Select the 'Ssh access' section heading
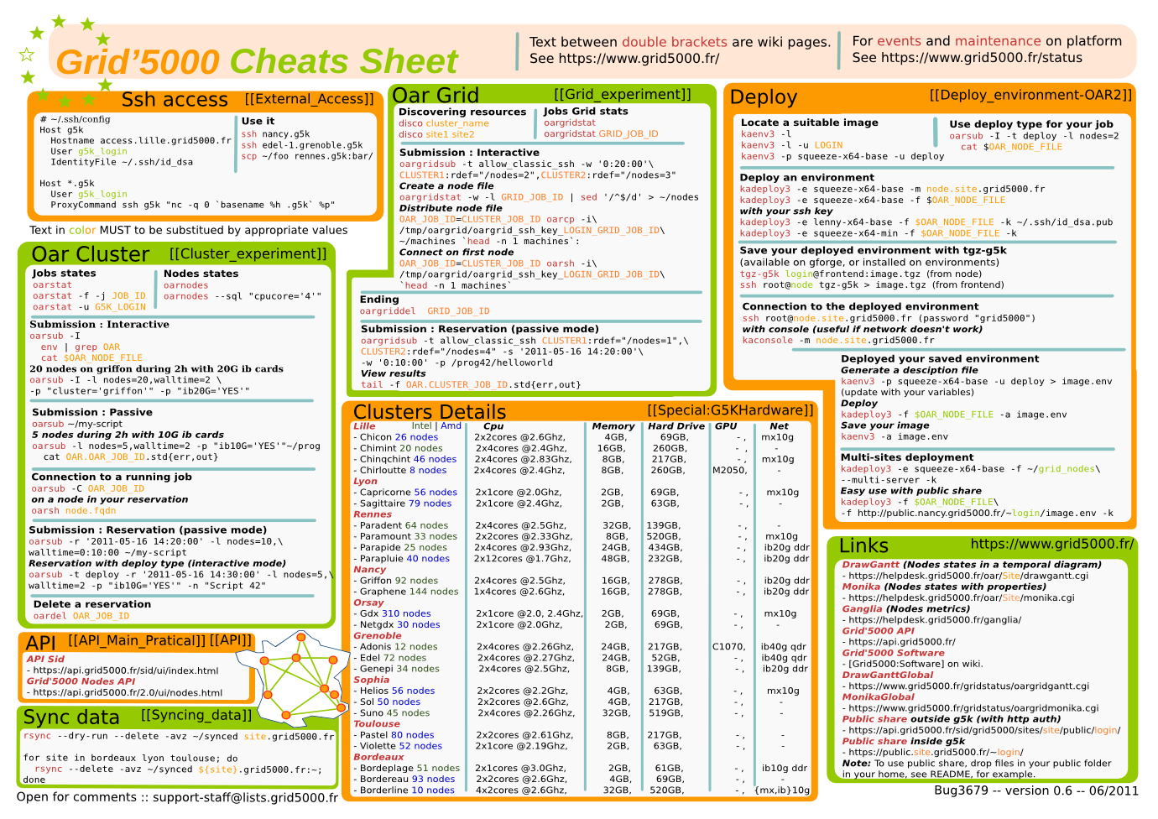The height and width of the screenshot is (819, 1158). [x=175, y=100]
